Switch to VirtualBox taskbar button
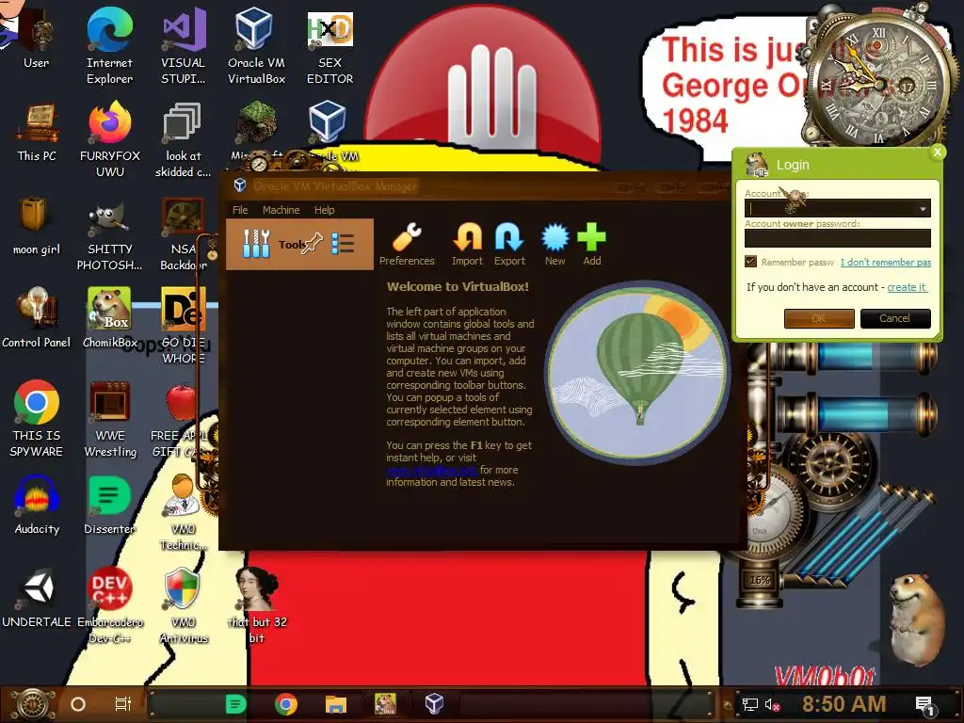This screenshot has width=964, height=723. coord(435,704)
